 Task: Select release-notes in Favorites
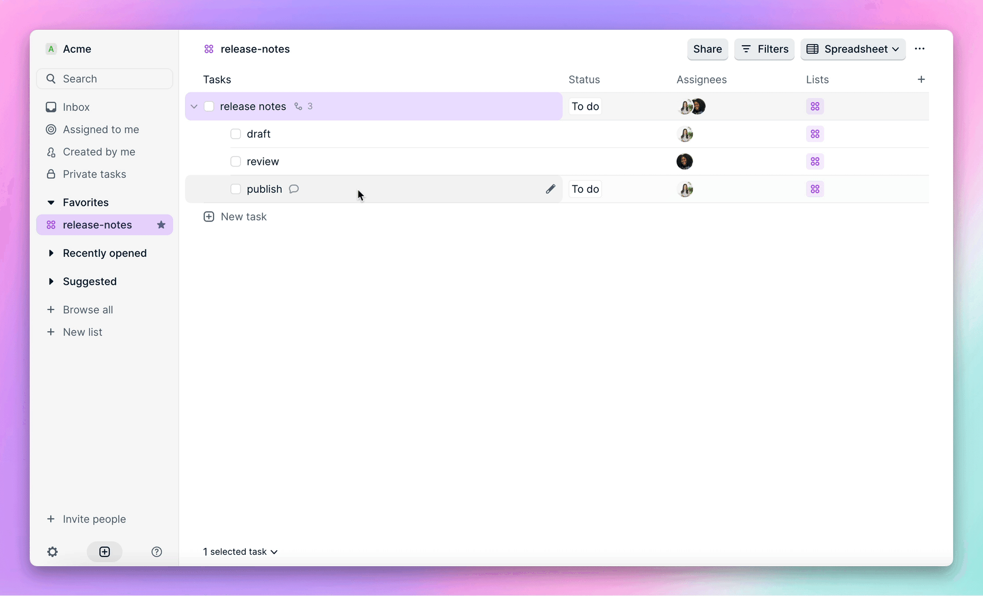coord(105,225)
